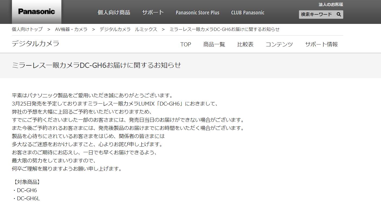The image size is (381, 213).
Task: Click the ・DC-GH6 list item
Action: 24,190
